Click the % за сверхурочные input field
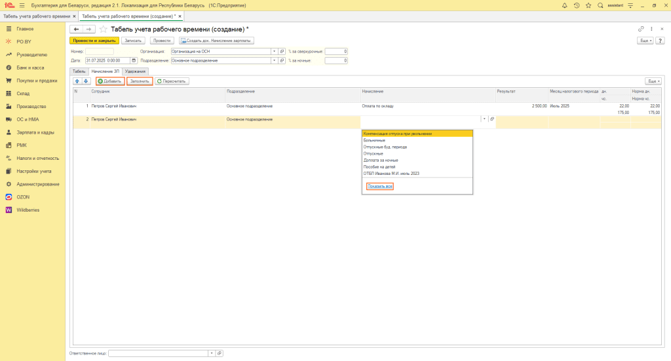The image size is (671, 361). pyautogui.click(x=336, y=51)
